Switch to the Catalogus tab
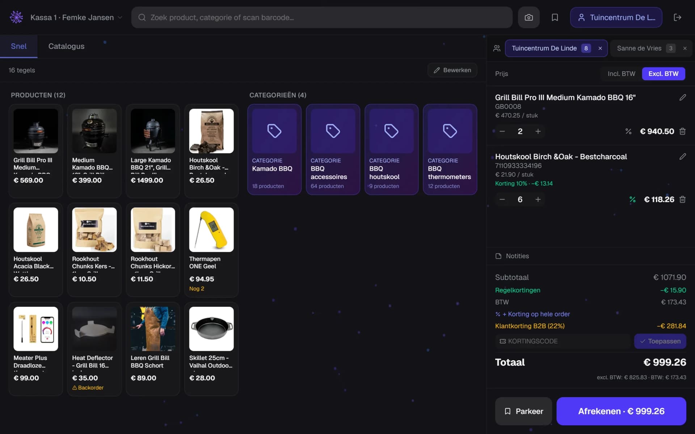Screen dimensions: 695x434 [66, 46]
